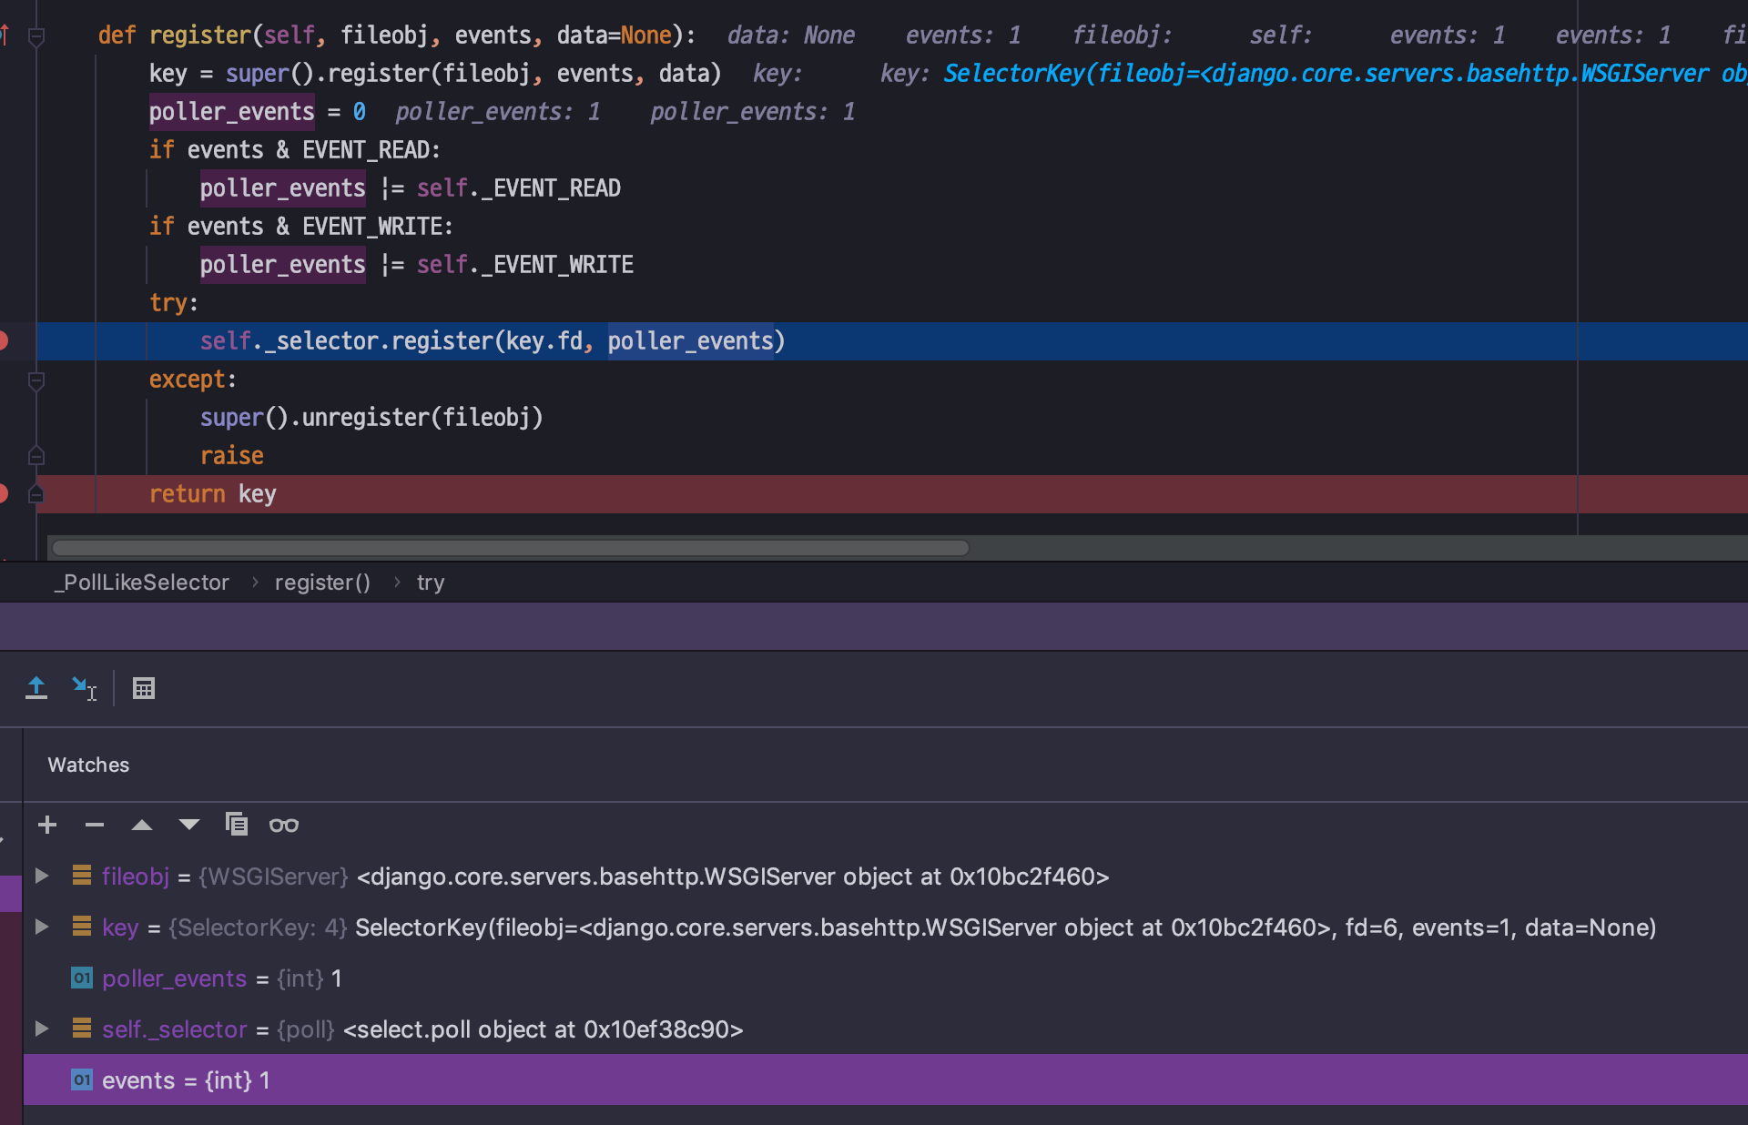The image size is (1748, 1125).
Task: Click the Add new watch plus icon
Action: 47,825
